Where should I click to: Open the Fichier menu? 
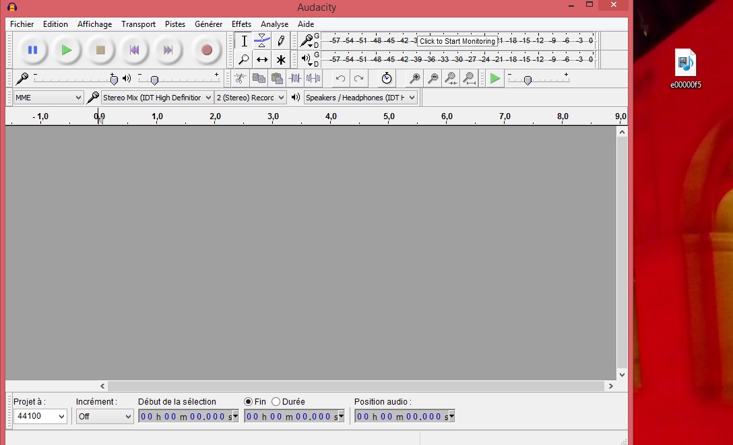[22, 24]
